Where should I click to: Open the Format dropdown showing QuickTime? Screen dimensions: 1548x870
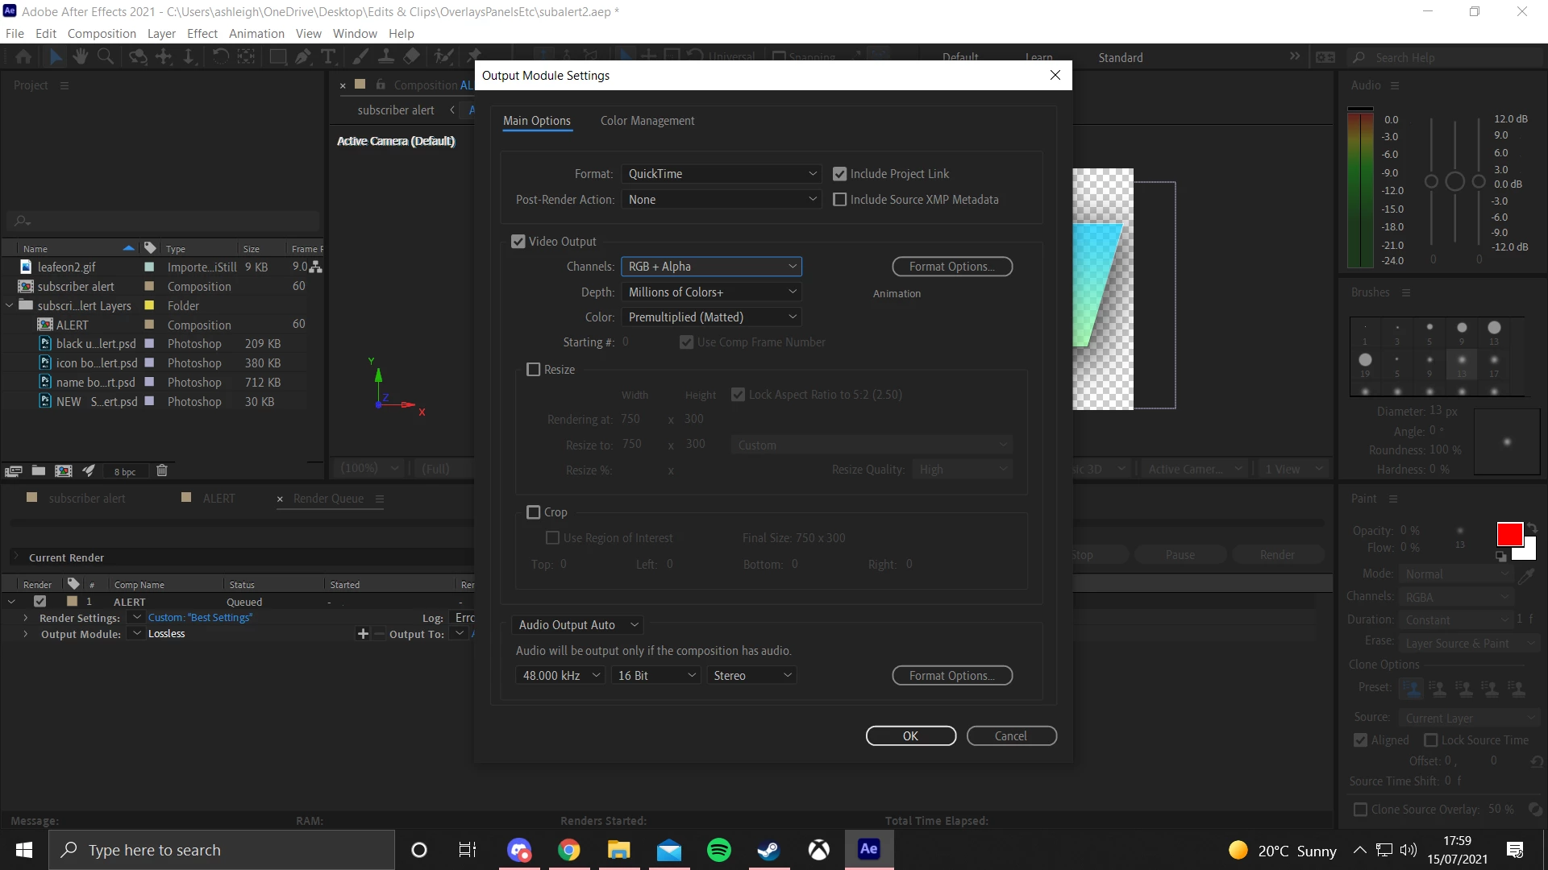click(x=722, y=174)
